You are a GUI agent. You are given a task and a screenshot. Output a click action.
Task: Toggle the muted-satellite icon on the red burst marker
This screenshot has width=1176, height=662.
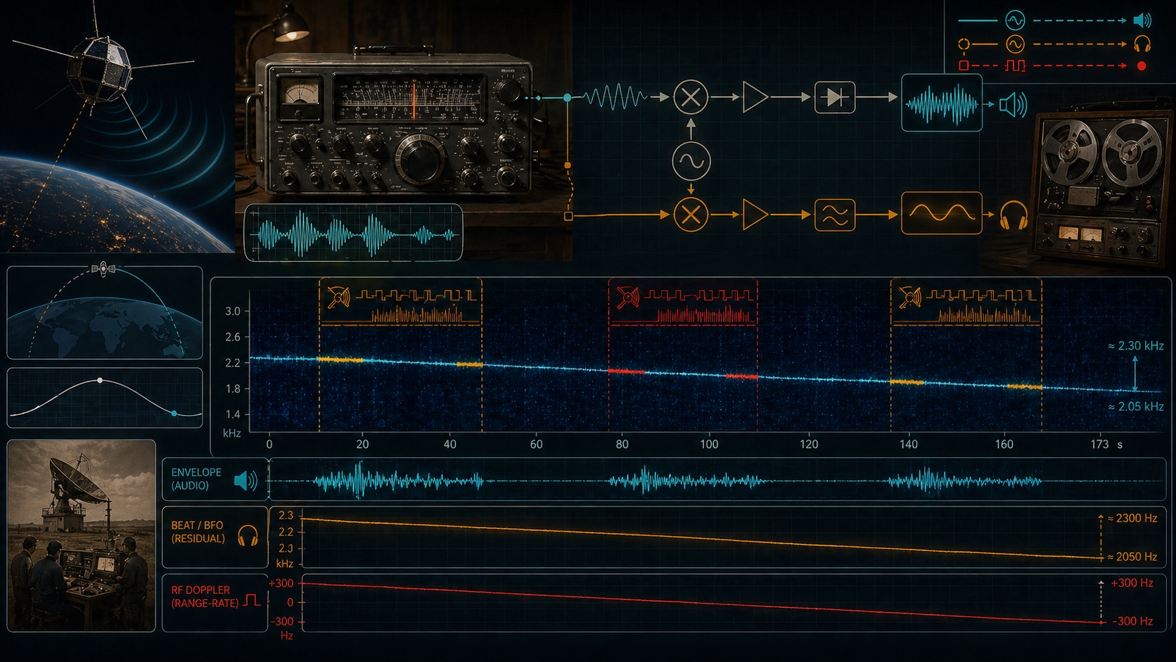pos(629,298)
